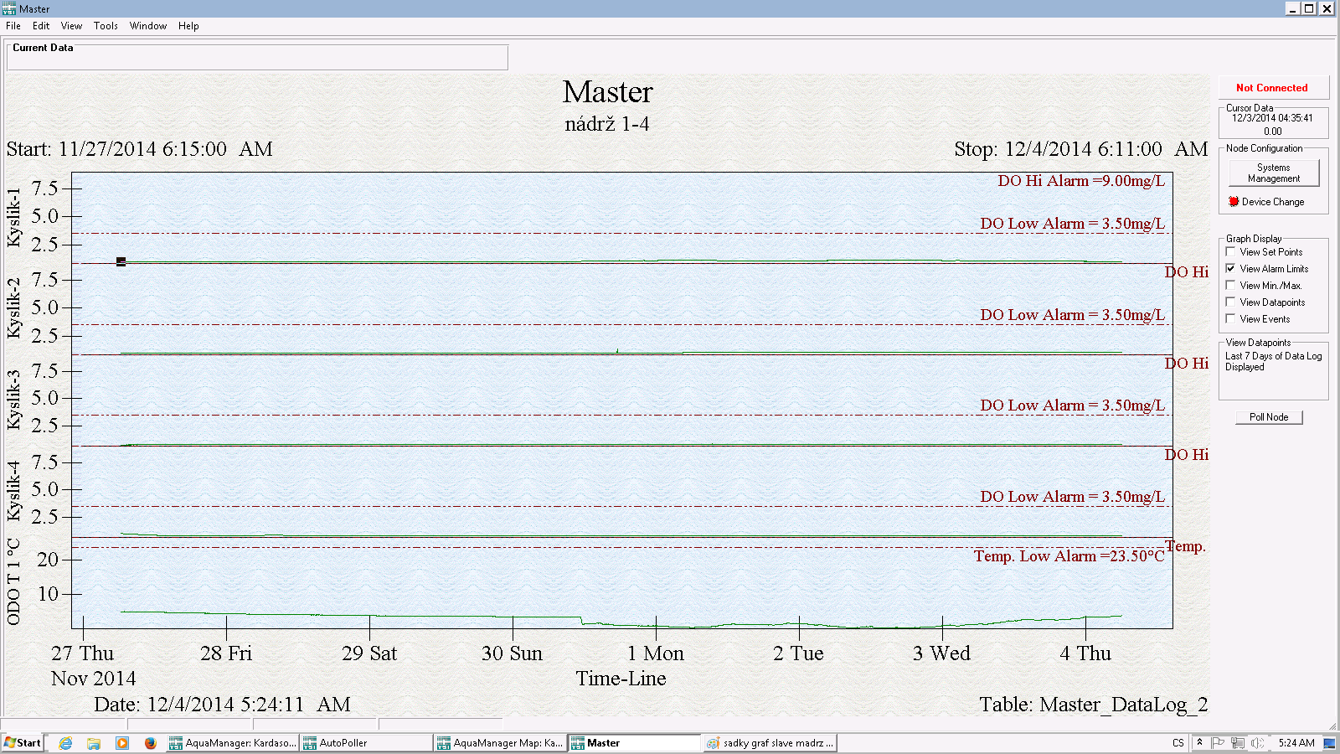Screen dimensions: 1340x754
Task: Enable View Events checkbox
Action: pos(1230,318)
